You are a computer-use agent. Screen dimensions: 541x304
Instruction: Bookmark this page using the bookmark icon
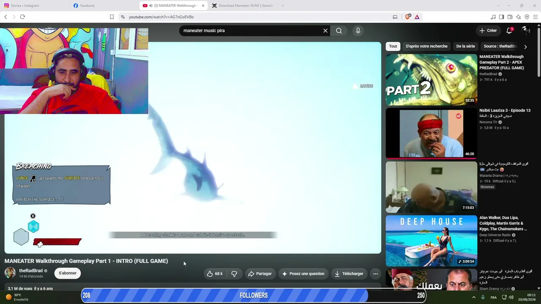[112, 17]
